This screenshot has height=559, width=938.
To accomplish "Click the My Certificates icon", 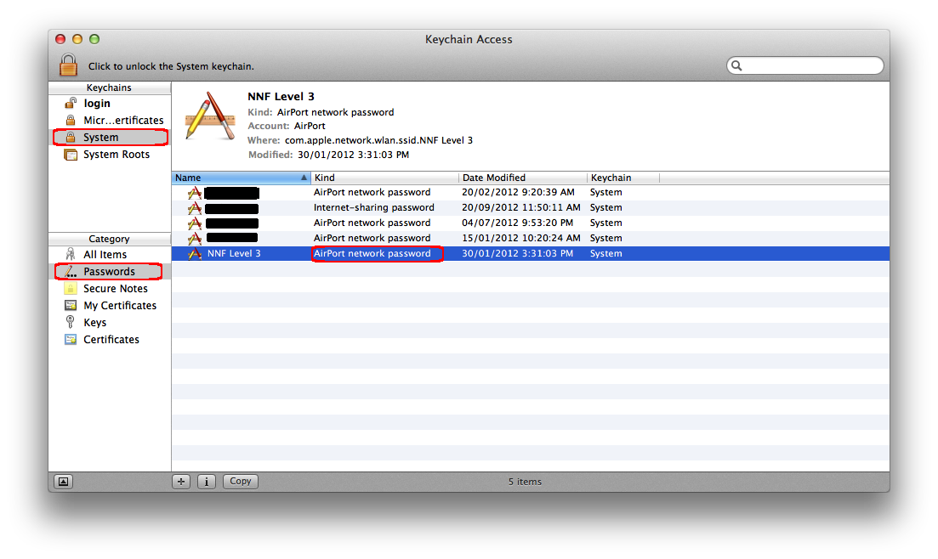I will 71,305.
